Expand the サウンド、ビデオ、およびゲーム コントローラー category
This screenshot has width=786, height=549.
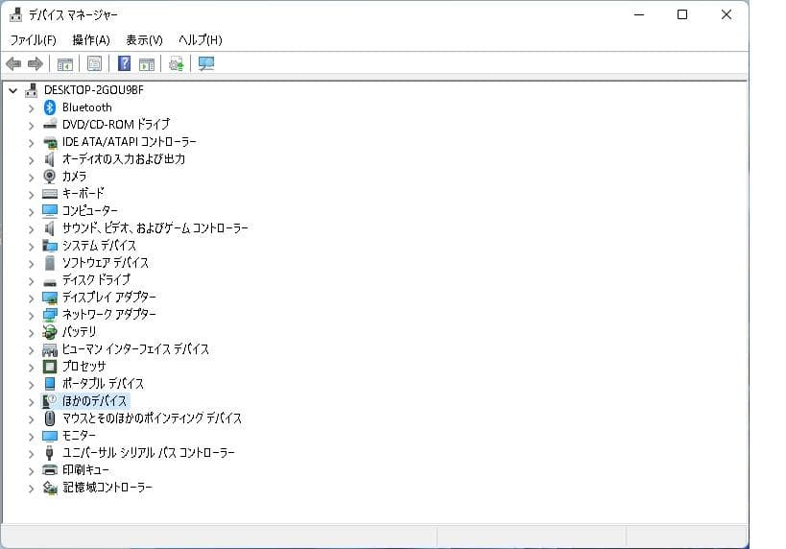(31, 229)
